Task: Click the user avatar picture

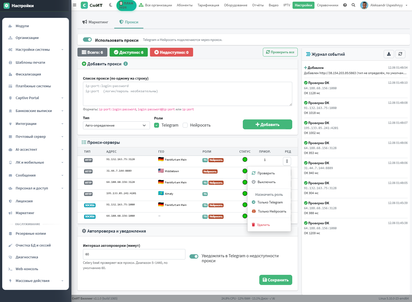Action: click(364, 5)
